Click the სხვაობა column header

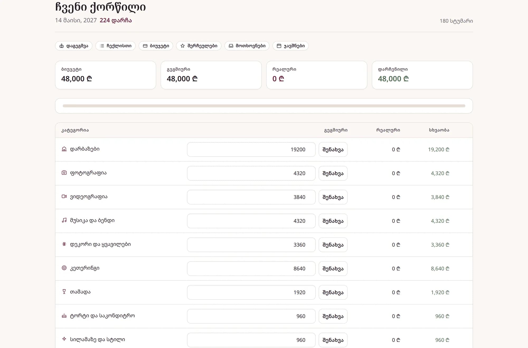pos(439,130)
